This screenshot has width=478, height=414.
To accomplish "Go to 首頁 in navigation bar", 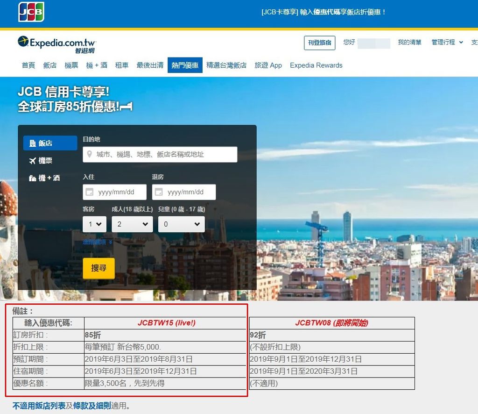I will (28, 65).
